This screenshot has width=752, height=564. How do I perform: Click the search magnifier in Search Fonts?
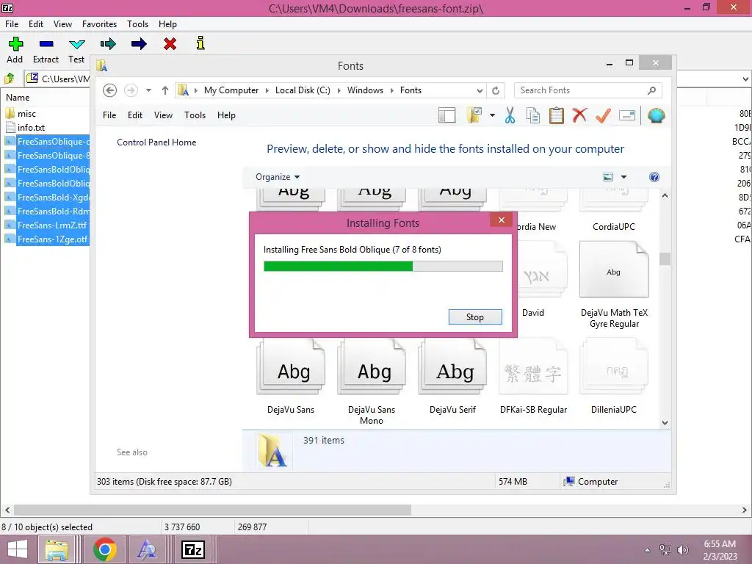(x=652, y=90)
